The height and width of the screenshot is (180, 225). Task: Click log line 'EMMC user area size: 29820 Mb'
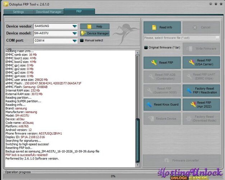tap(27, 80)
